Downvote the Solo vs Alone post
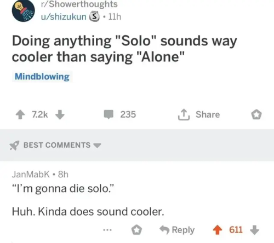This screenshot has width=274, height=243. [x=60, y=115]
